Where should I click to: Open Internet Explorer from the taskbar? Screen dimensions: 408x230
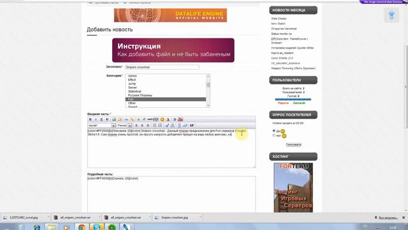tap(37, 227)
